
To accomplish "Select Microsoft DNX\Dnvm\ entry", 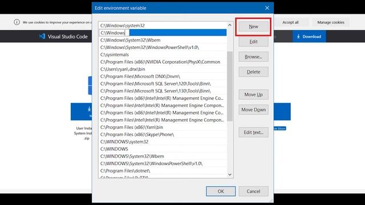I will pyautogui.click(x=163, y=76).
